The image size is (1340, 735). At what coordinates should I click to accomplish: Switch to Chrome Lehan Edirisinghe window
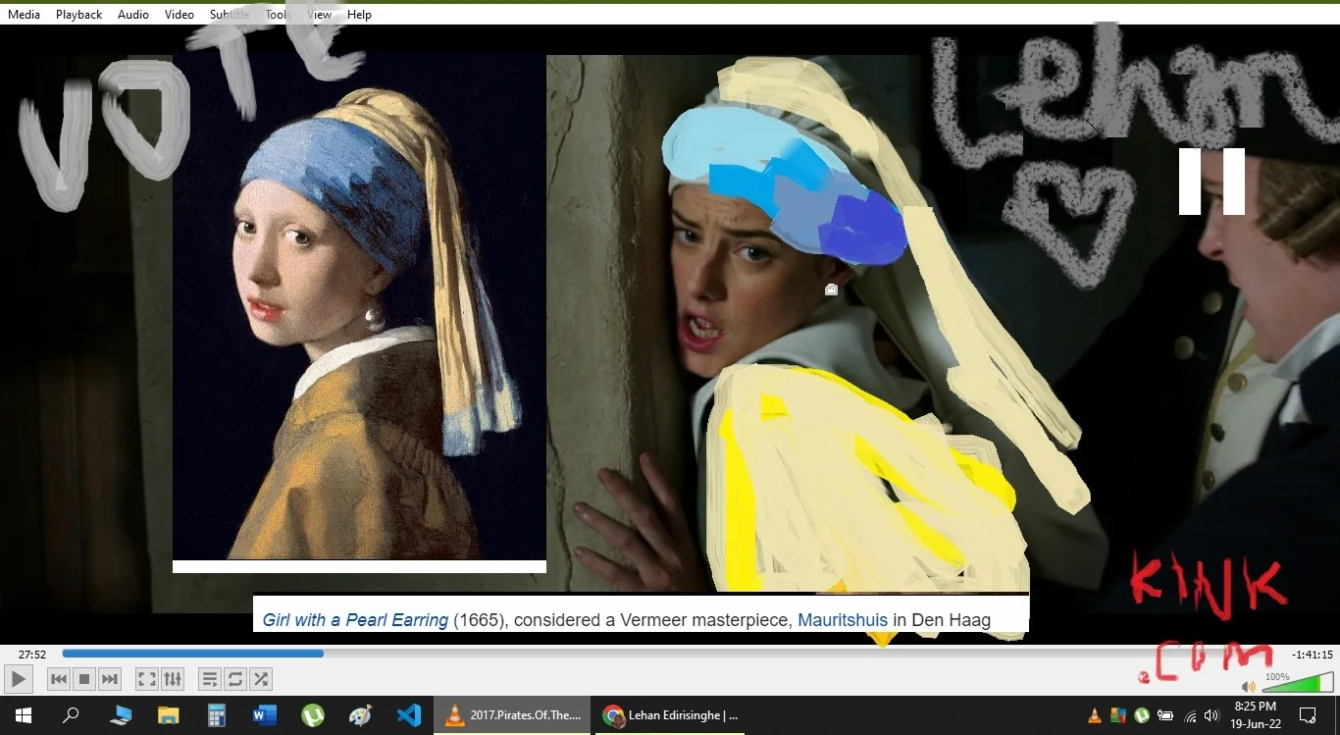coord(671,715)
